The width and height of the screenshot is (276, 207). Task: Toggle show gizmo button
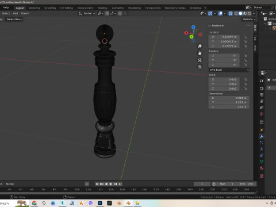click(x=210, y=13)
